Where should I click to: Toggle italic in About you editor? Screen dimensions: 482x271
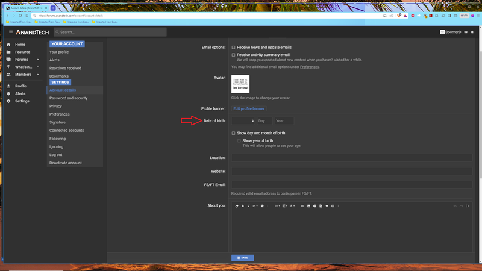249,206
